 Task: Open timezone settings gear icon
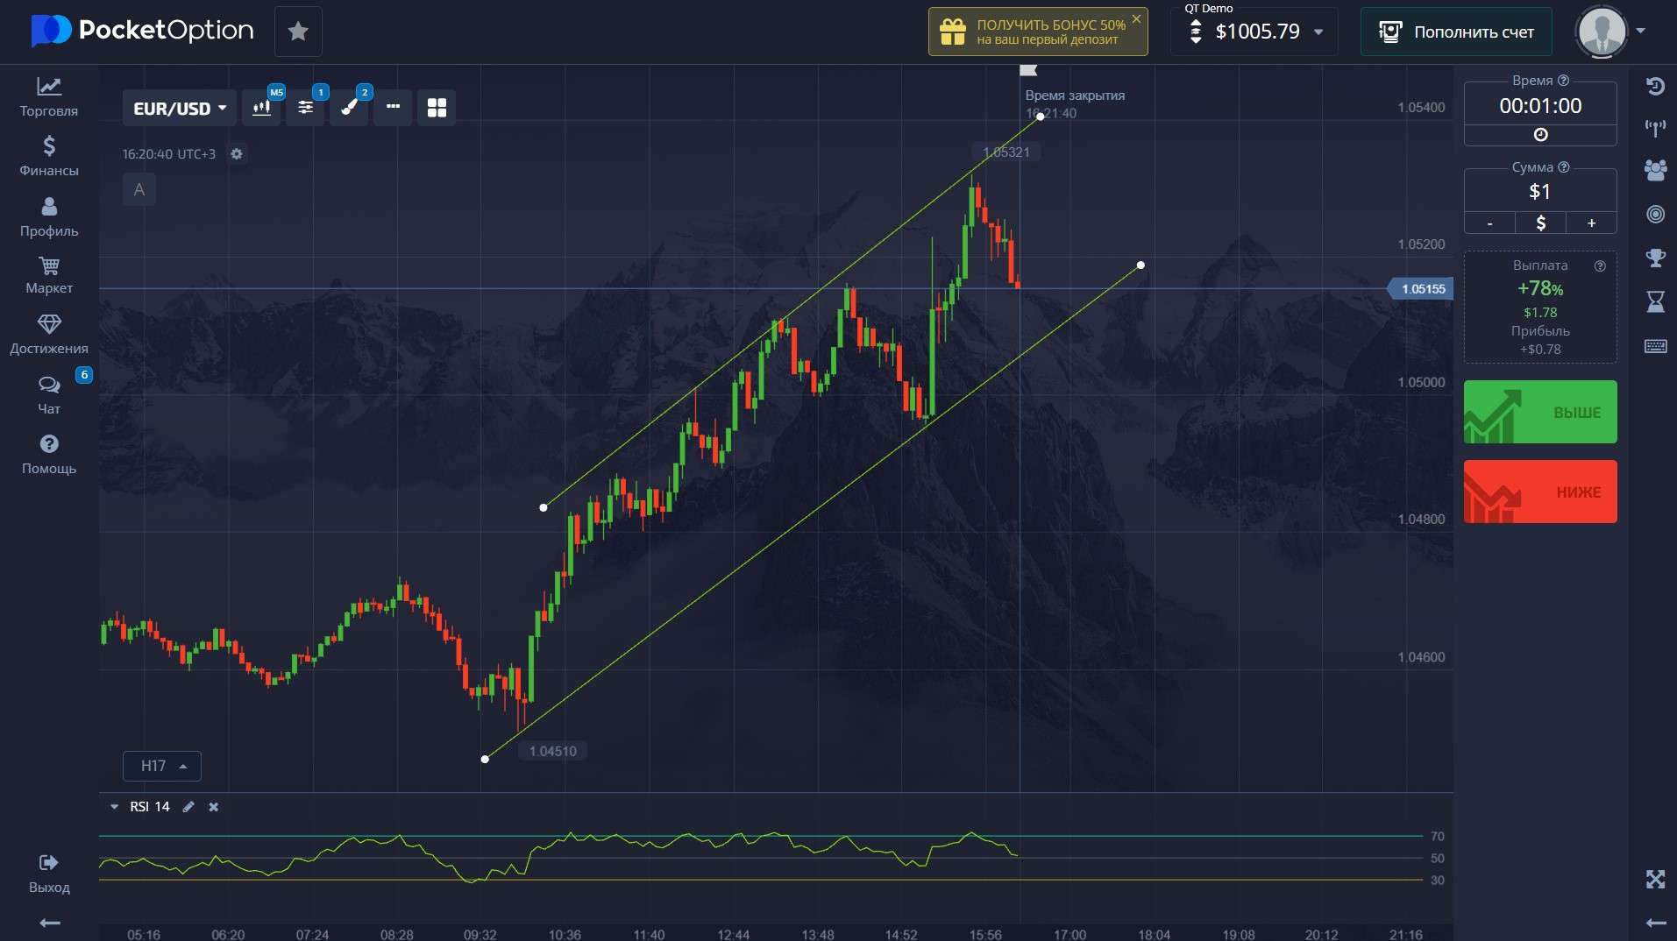pyautogui.click(x=237, y=154)
